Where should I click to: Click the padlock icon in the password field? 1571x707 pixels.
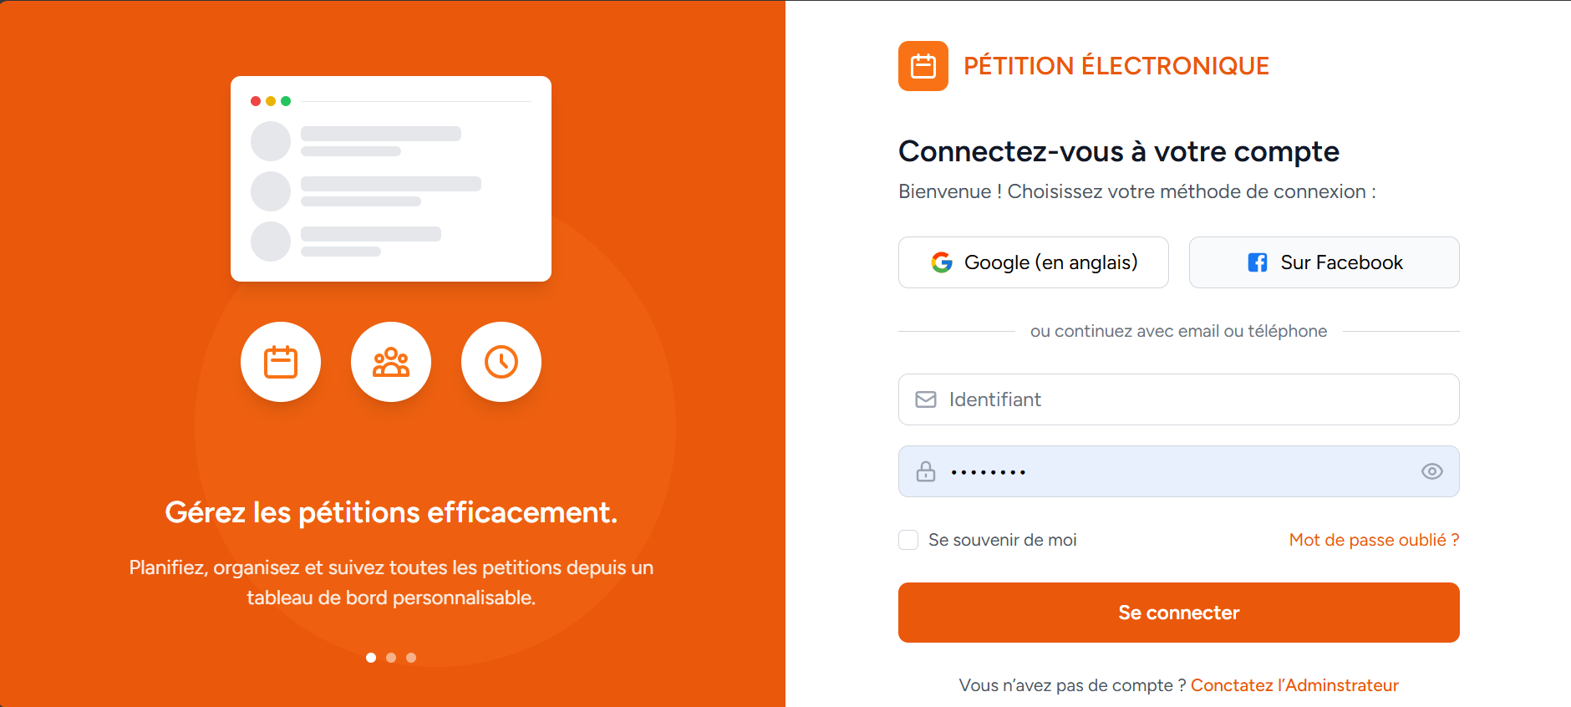925,471
